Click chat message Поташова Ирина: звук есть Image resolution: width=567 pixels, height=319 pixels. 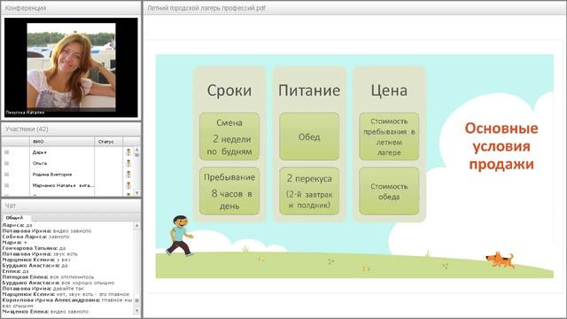pos(40,254)
